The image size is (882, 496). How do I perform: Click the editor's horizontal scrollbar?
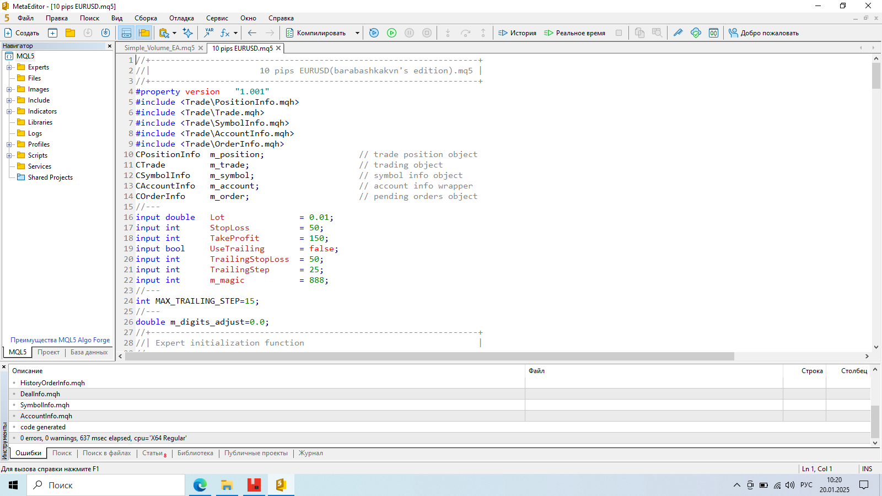click(430, 357)
